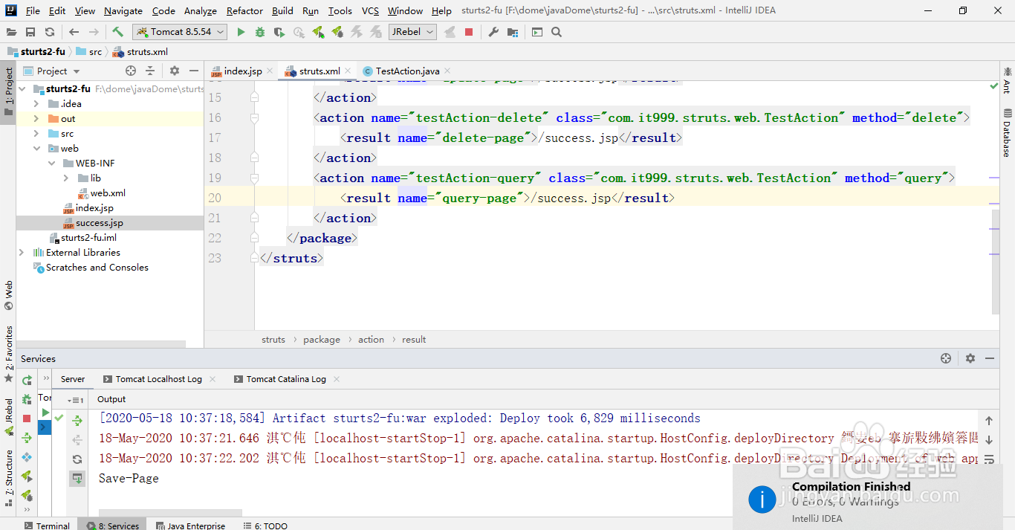Viewport: 1015px width, 530px height.
Task: Start debugging with the bug icon
Action: click(260, 32)
